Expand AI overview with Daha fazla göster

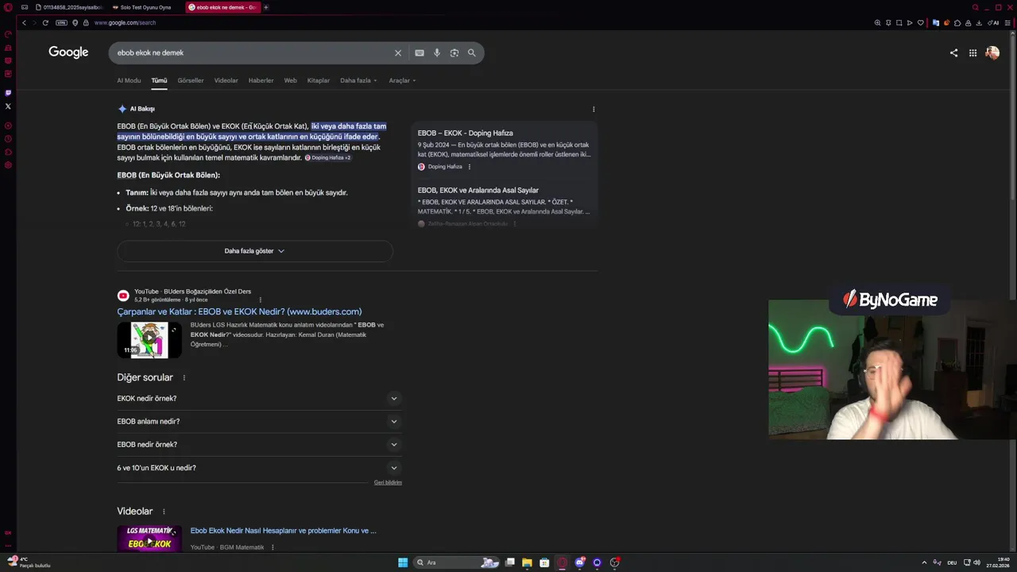tap(254, 251)
